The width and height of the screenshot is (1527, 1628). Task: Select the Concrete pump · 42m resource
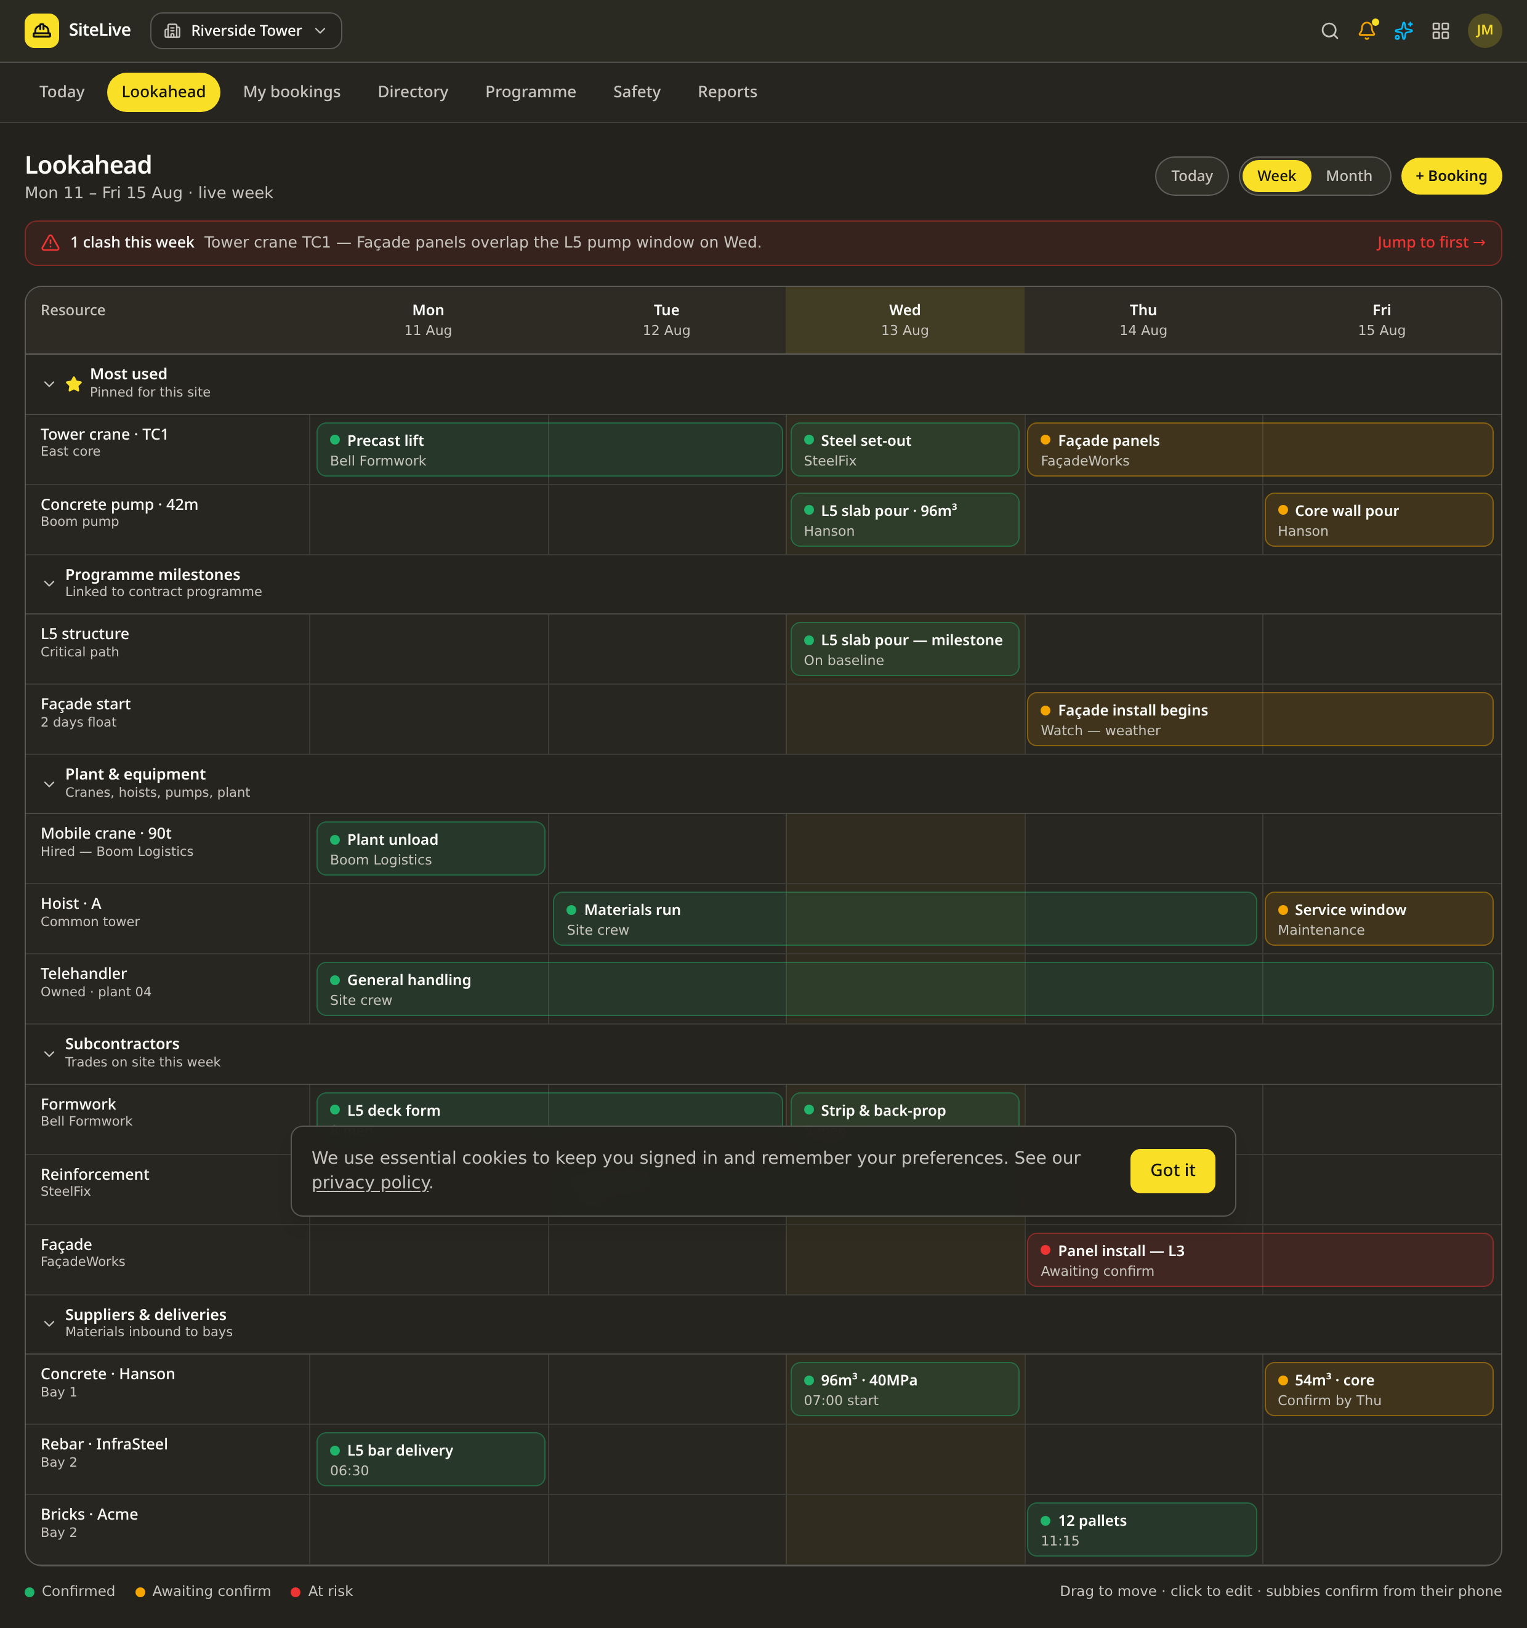pyautogui.click(x=167, y=519)
